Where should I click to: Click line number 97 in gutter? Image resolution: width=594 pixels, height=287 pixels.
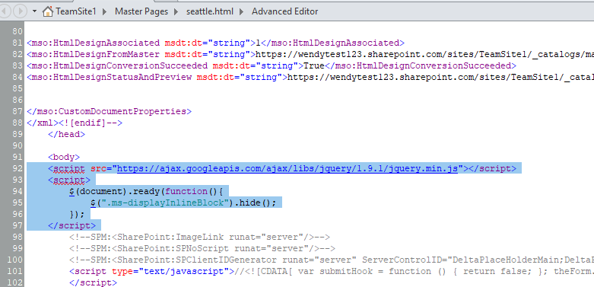17,225
